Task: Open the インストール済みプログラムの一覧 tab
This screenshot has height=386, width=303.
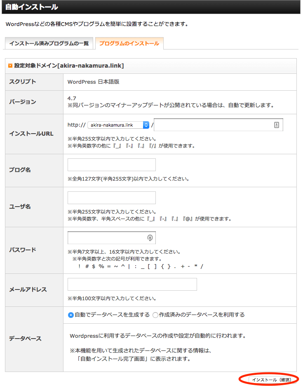Action: (x=49, y=43)
